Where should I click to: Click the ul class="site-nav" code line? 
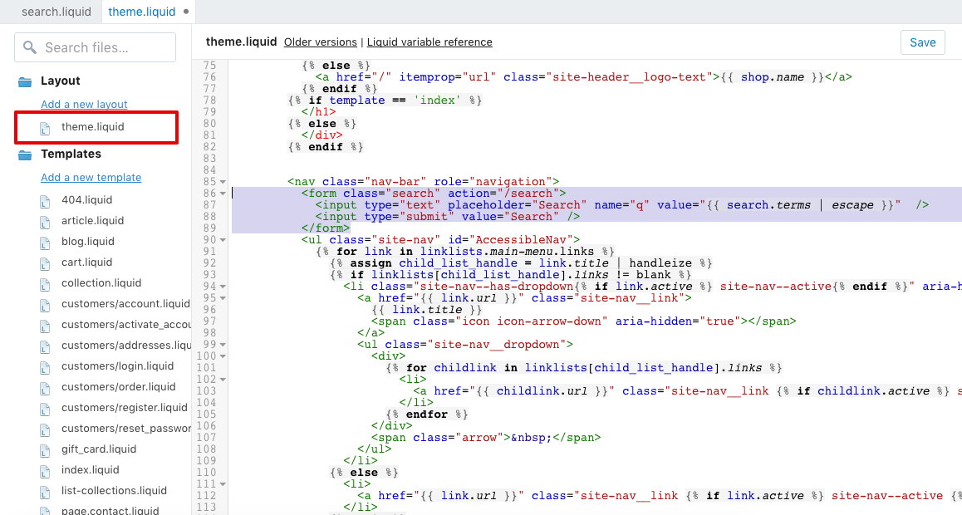click(440, 240)
